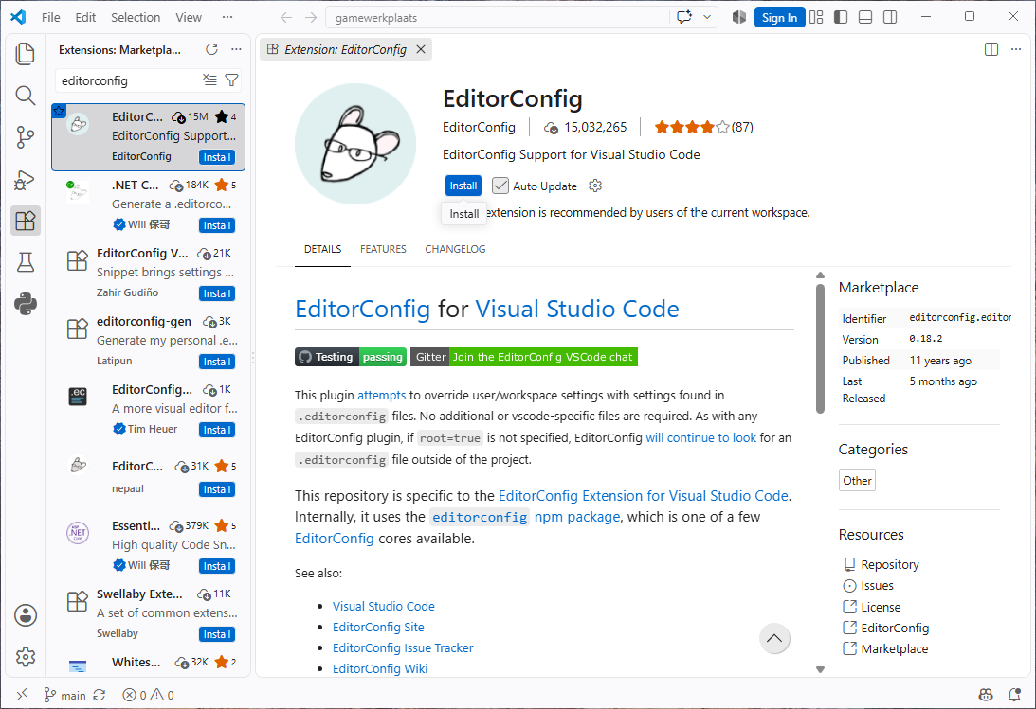
Task: Open the Manage gear in activity bar
Action: coord(25,657)
